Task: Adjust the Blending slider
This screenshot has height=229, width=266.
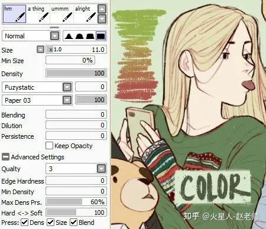Action: [x=76, y=114]
